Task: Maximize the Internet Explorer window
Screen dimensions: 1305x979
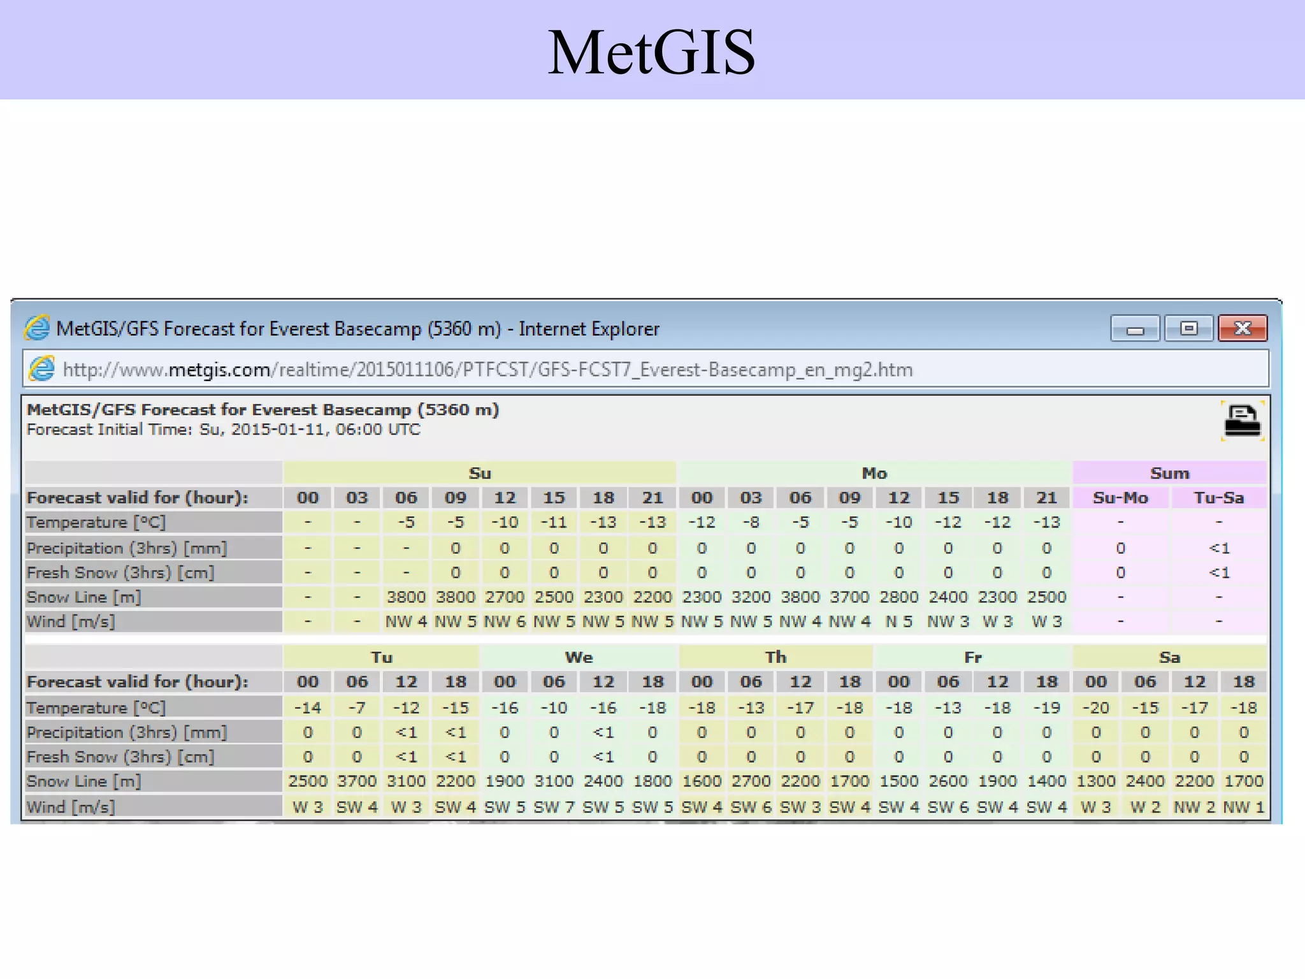Action: [1189, 328]
